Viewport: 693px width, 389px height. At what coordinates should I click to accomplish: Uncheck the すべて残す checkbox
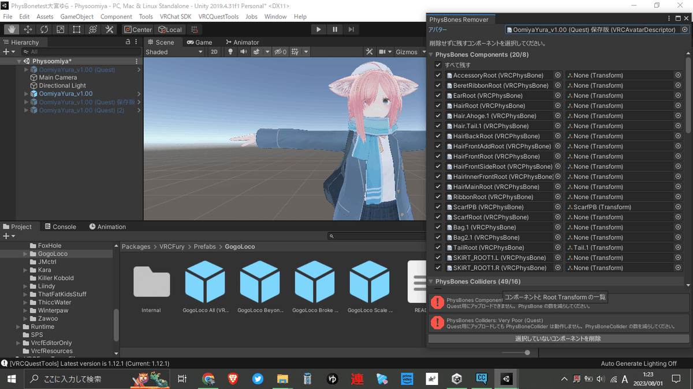pos(438,65)
